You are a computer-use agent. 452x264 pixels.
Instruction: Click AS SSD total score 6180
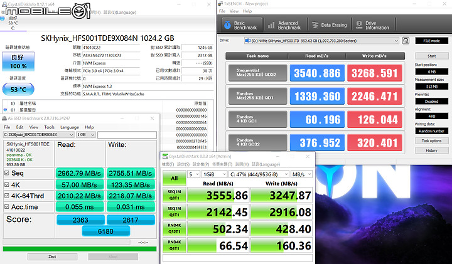coord(106,231)
